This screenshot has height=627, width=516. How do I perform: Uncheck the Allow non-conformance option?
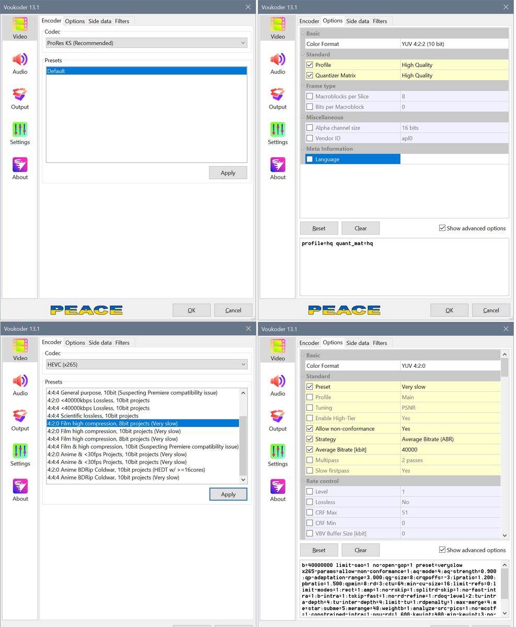[310, 429]
